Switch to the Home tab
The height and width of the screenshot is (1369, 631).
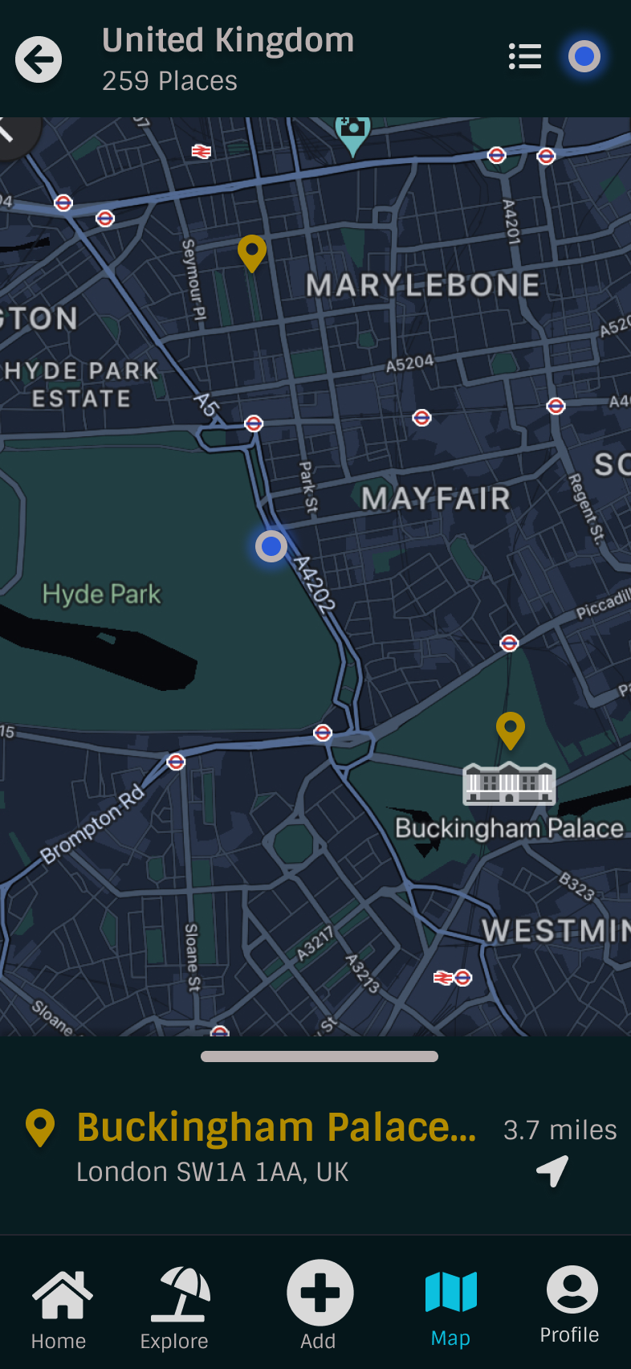coord(59,1309)
